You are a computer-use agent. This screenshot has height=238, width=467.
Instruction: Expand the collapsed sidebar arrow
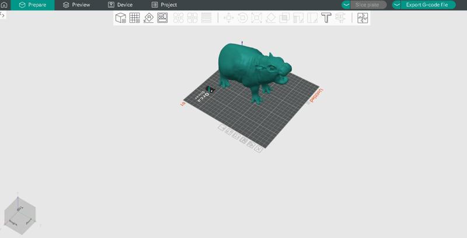(x=2, y=15)
